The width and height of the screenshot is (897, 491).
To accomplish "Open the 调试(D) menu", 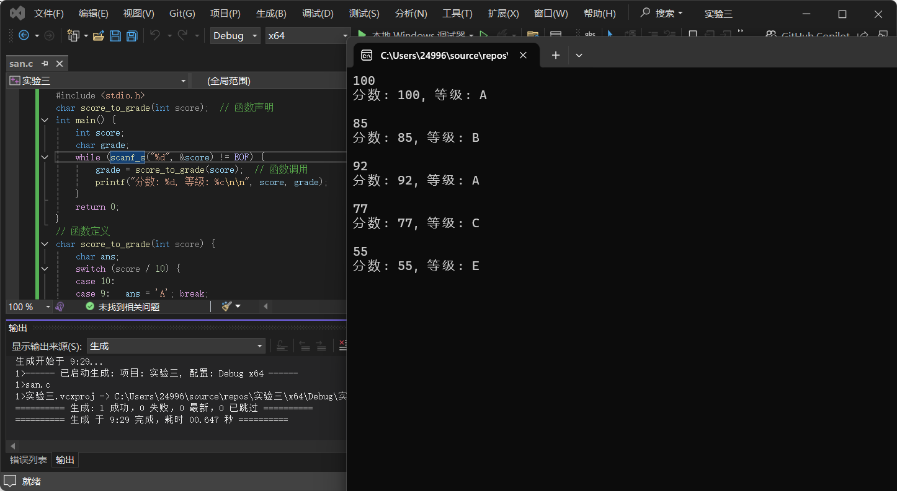I will (318, 13).
